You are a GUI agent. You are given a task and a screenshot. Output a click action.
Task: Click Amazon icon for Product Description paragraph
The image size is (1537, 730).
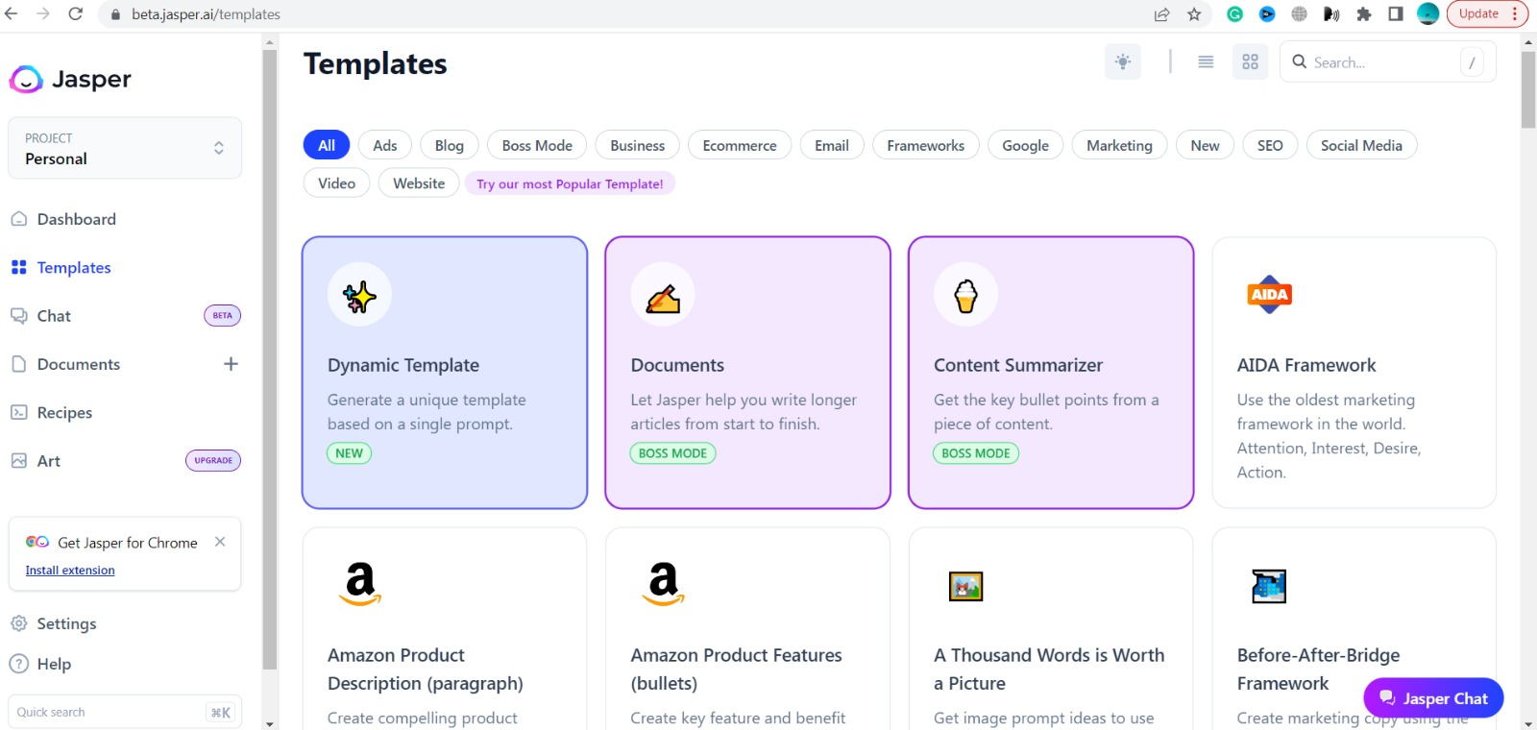[x=360, y=584]
